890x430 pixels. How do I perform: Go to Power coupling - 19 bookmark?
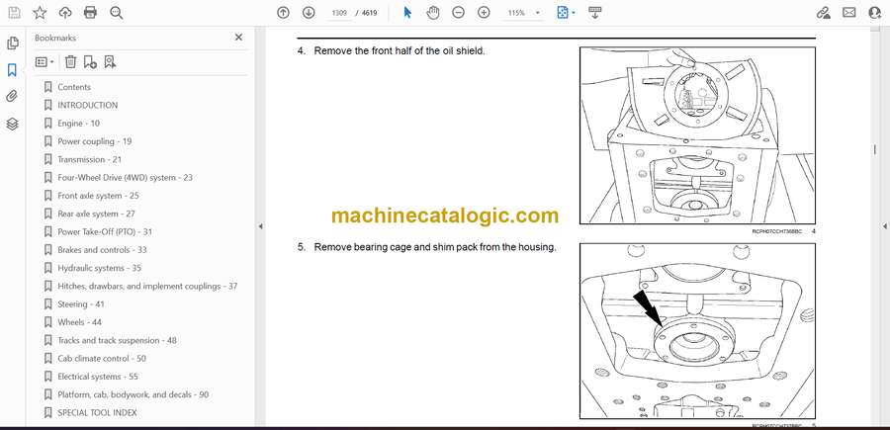(94, 141)
